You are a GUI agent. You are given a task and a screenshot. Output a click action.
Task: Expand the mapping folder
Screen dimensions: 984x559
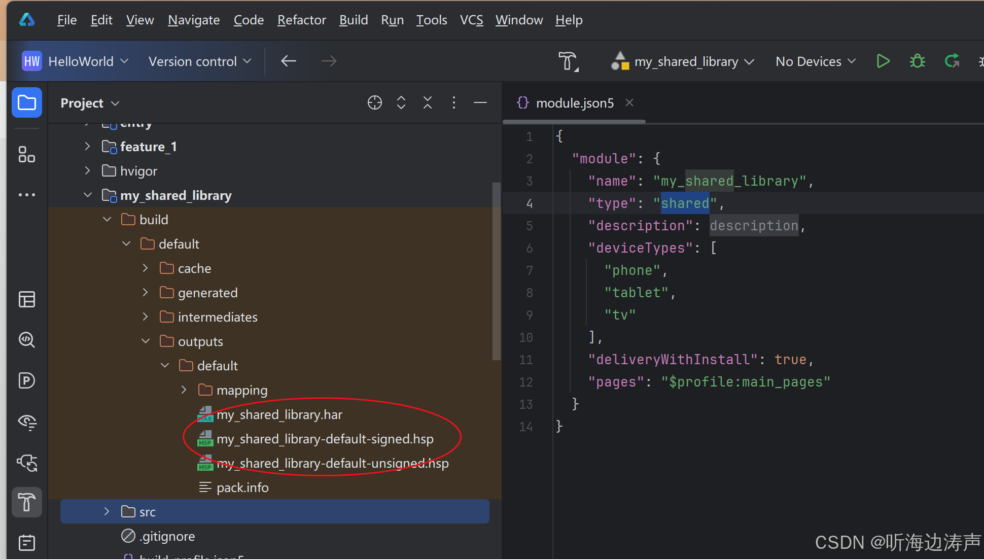pos(184,390)
